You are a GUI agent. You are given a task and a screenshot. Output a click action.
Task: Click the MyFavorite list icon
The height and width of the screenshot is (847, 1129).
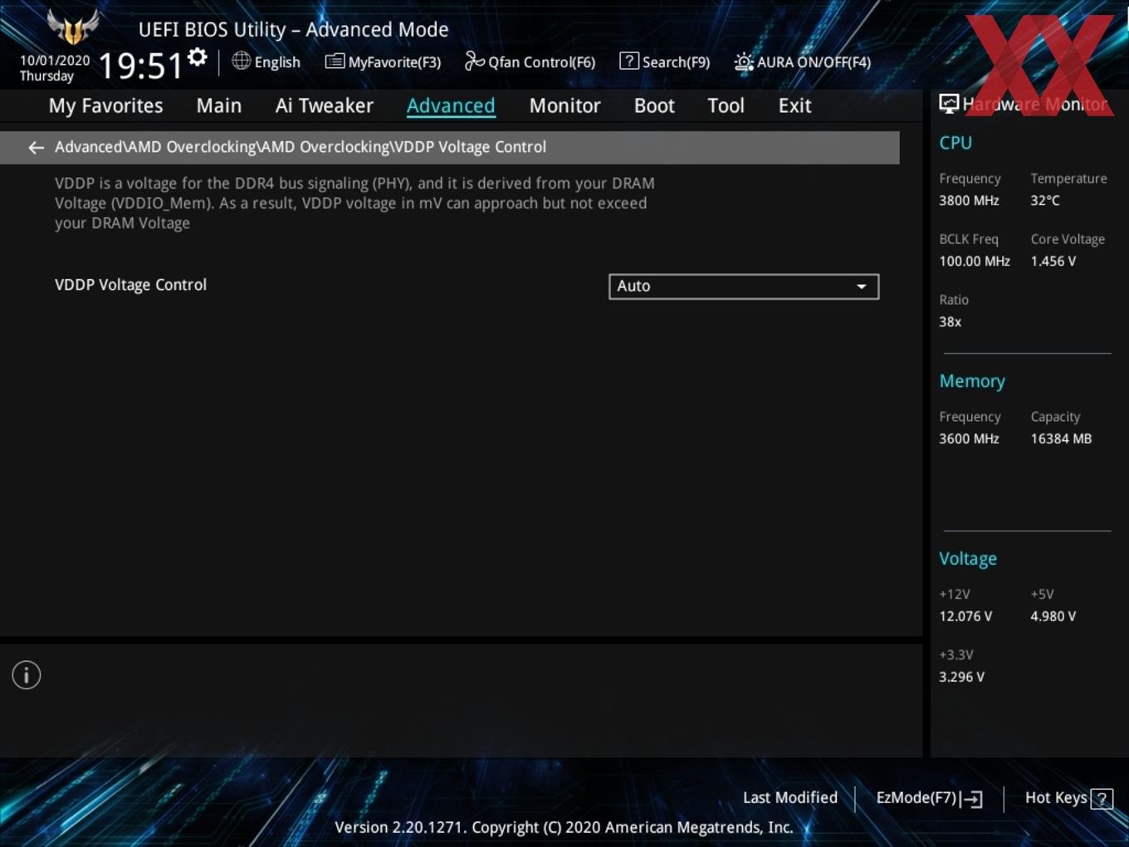[335, 61]
